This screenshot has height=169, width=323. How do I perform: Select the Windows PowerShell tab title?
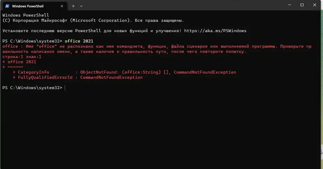(x=28, y=6)
